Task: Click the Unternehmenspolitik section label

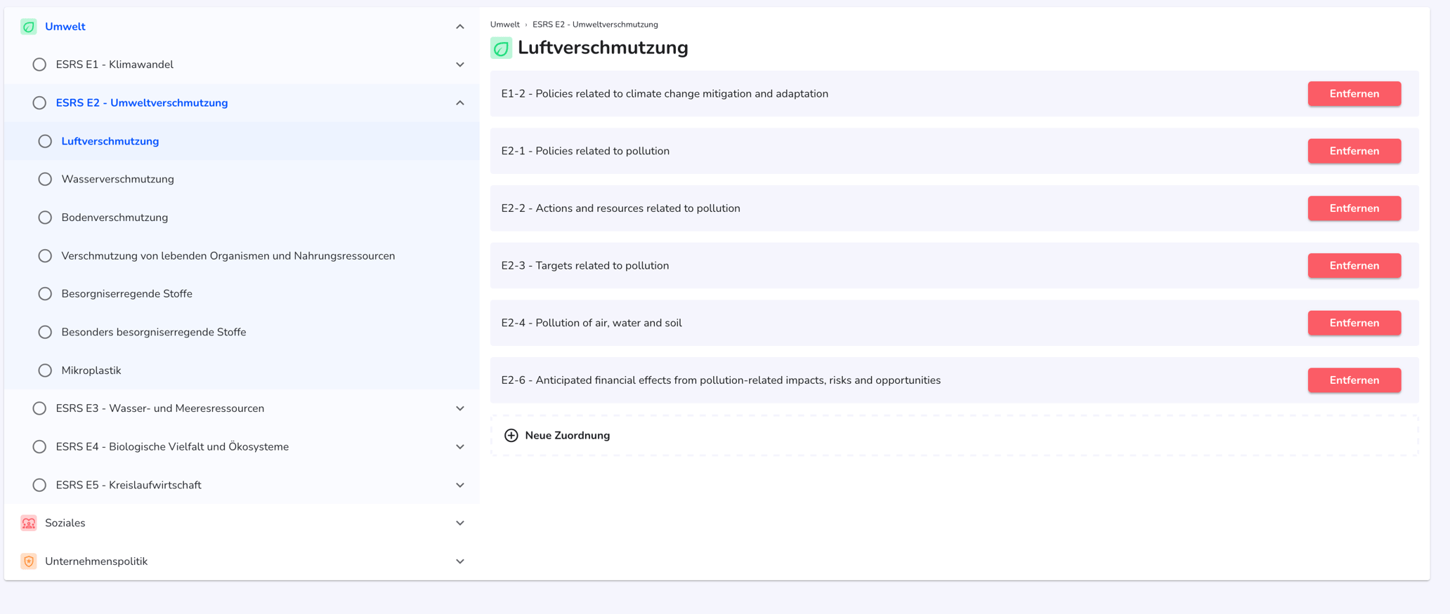Action: tap(96, 561)
